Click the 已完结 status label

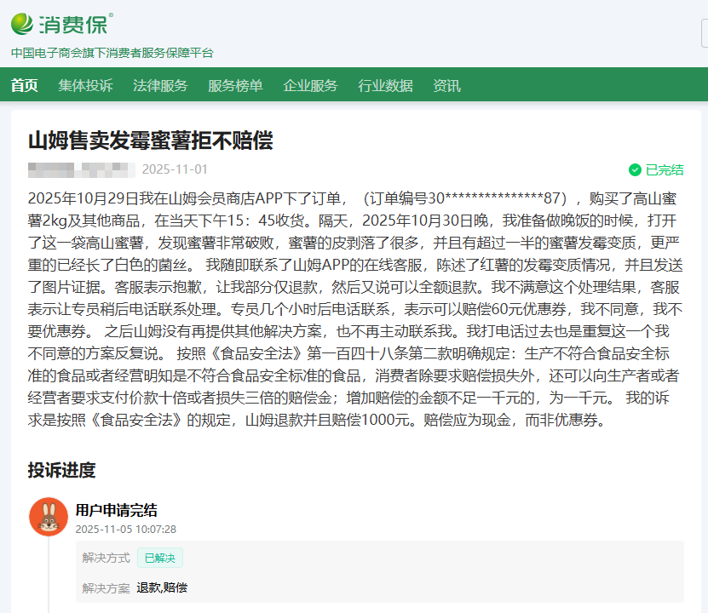[665, 169]
